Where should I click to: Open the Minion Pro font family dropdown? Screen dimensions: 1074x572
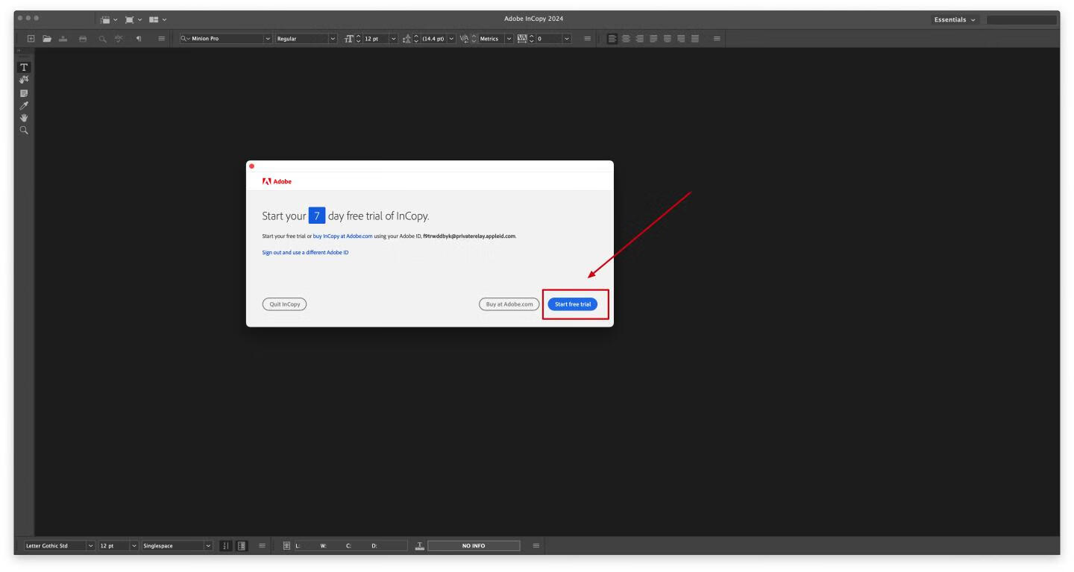(268, 39)
